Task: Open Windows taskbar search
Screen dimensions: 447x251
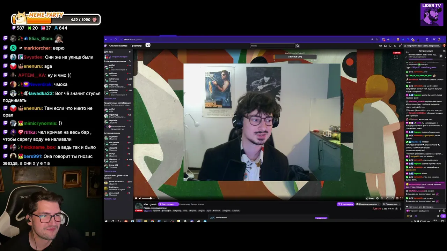Action: [x=113, y=221]
